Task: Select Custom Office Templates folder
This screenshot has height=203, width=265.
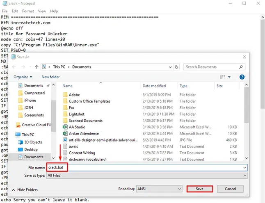Action: 87,101
